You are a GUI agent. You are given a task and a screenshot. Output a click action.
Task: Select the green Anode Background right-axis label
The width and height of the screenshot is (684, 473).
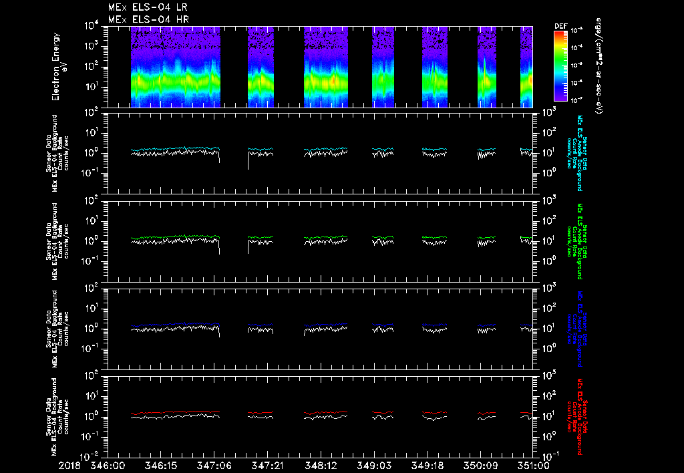[x=576, y=241]
